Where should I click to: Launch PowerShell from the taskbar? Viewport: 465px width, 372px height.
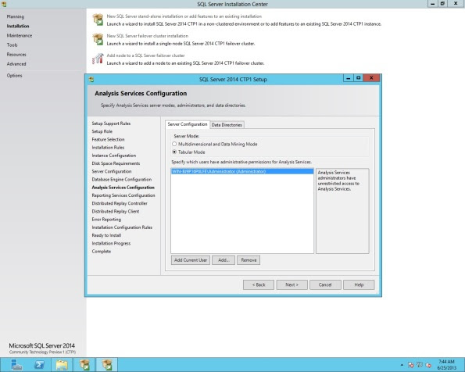tap(39, 365)
